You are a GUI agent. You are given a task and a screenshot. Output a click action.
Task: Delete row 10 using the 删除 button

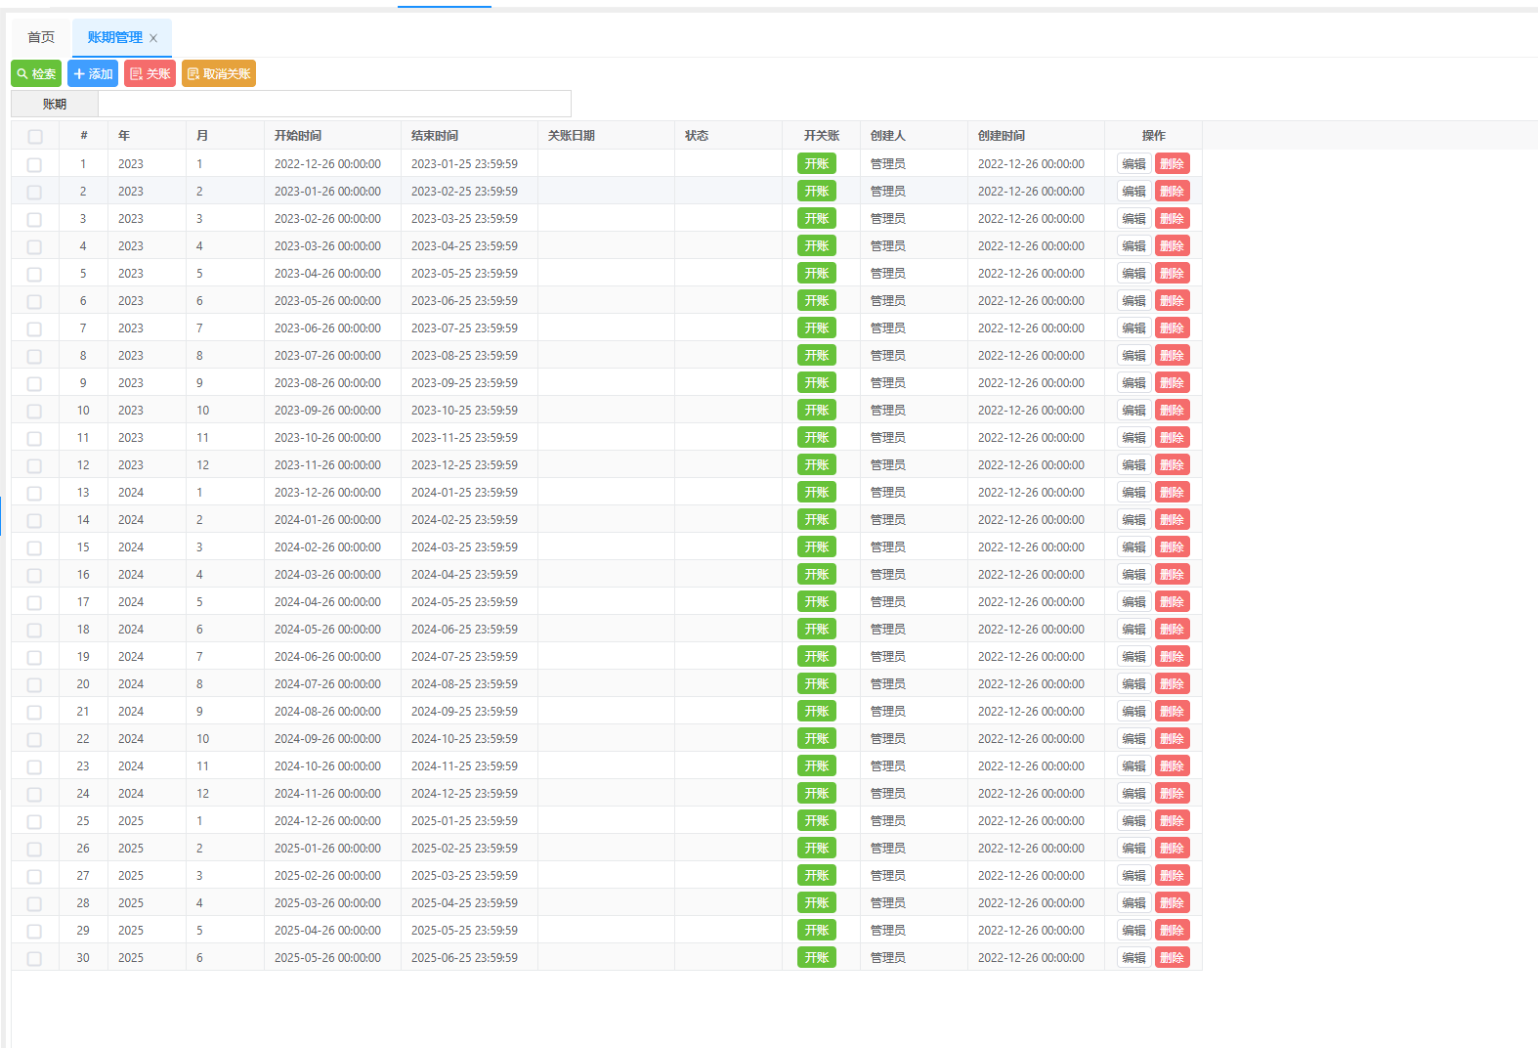(x=1172, y=411)
